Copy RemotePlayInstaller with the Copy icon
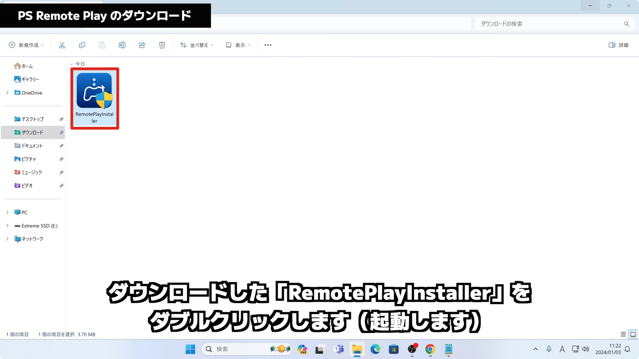The width and height of the screenshot is (639, 359). pos(82,45)
